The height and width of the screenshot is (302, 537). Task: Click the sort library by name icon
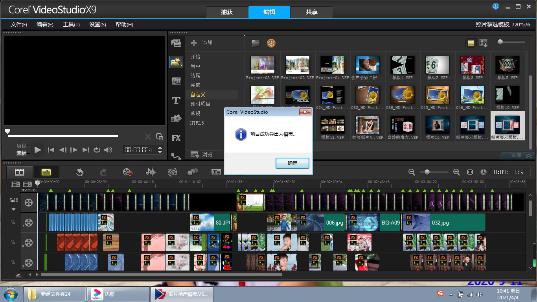tap(484, 43)
